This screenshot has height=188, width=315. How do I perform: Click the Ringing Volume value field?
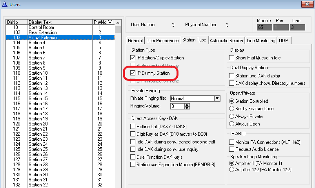point(177,106)
